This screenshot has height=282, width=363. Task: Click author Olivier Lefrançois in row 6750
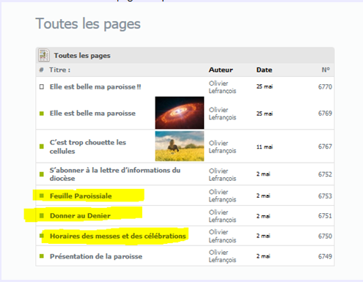tap(222, 236)
